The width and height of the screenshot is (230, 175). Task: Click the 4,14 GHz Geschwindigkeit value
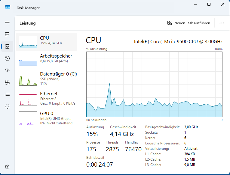122,134
